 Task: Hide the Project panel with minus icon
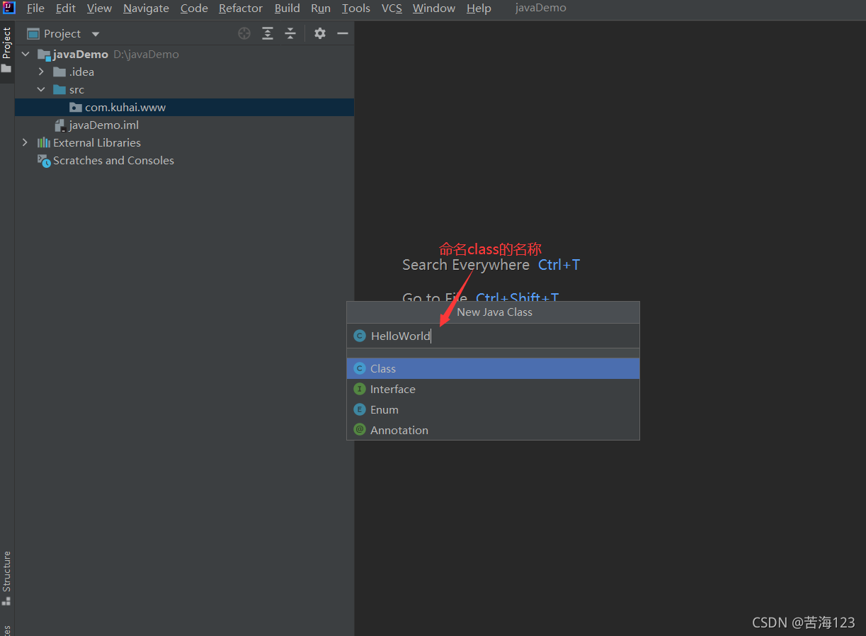coord(343,33)
